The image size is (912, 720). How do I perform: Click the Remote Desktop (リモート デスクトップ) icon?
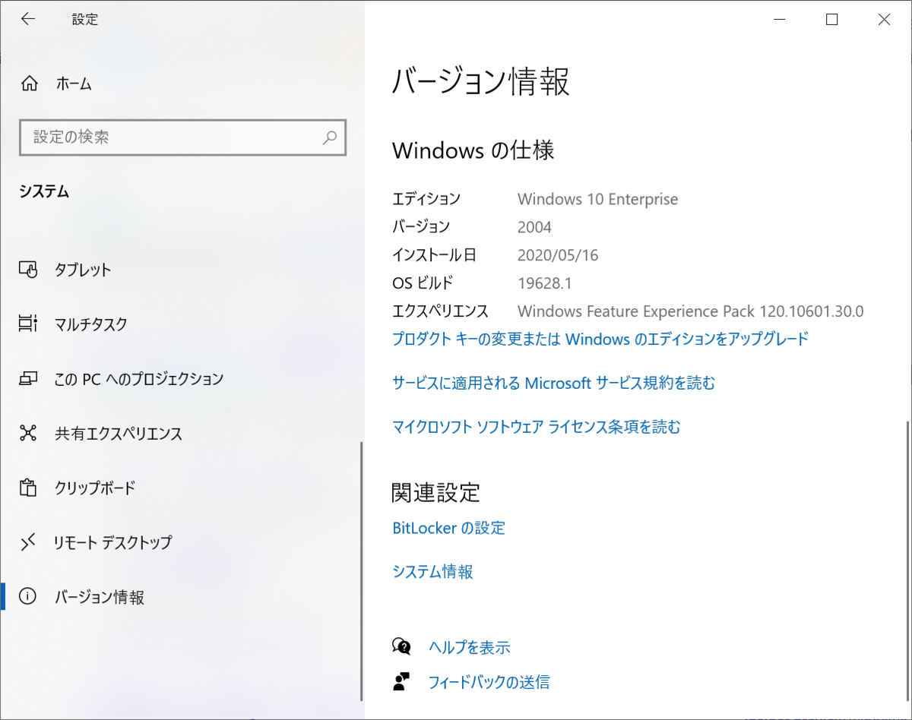(x=28, y=542)
